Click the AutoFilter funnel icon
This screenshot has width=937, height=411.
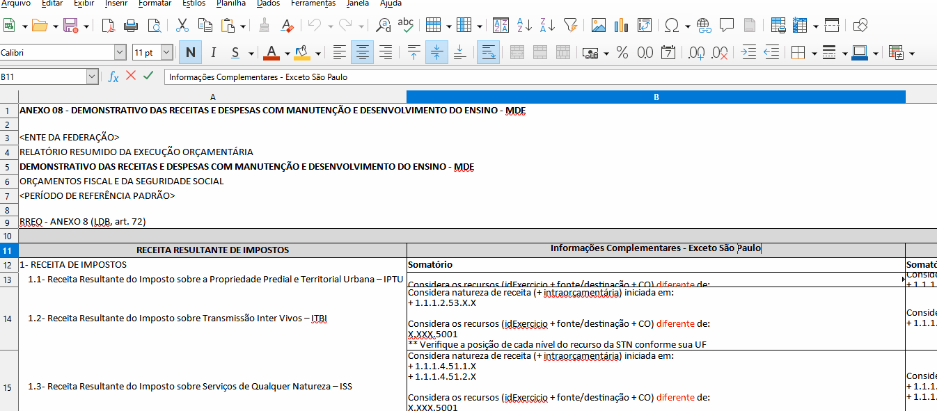click(x=570, y=26)
